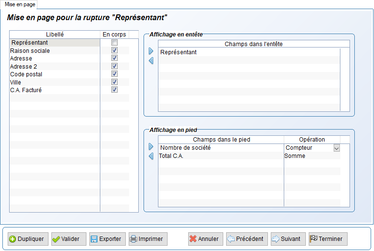Select the Somme operation cell
374x251 pixels.
point(312,156)
